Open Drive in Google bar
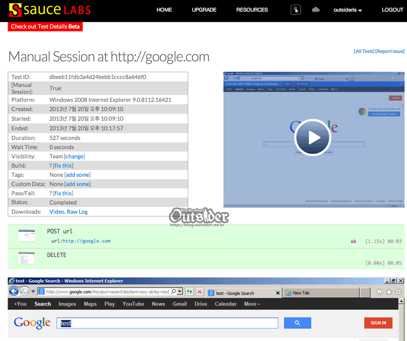407x341 pixels. (200, 304)
